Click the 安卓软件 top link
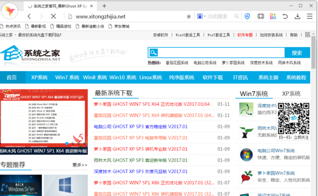Image resolution: width=318 pixels, height=196 pixels. (161, 35)
